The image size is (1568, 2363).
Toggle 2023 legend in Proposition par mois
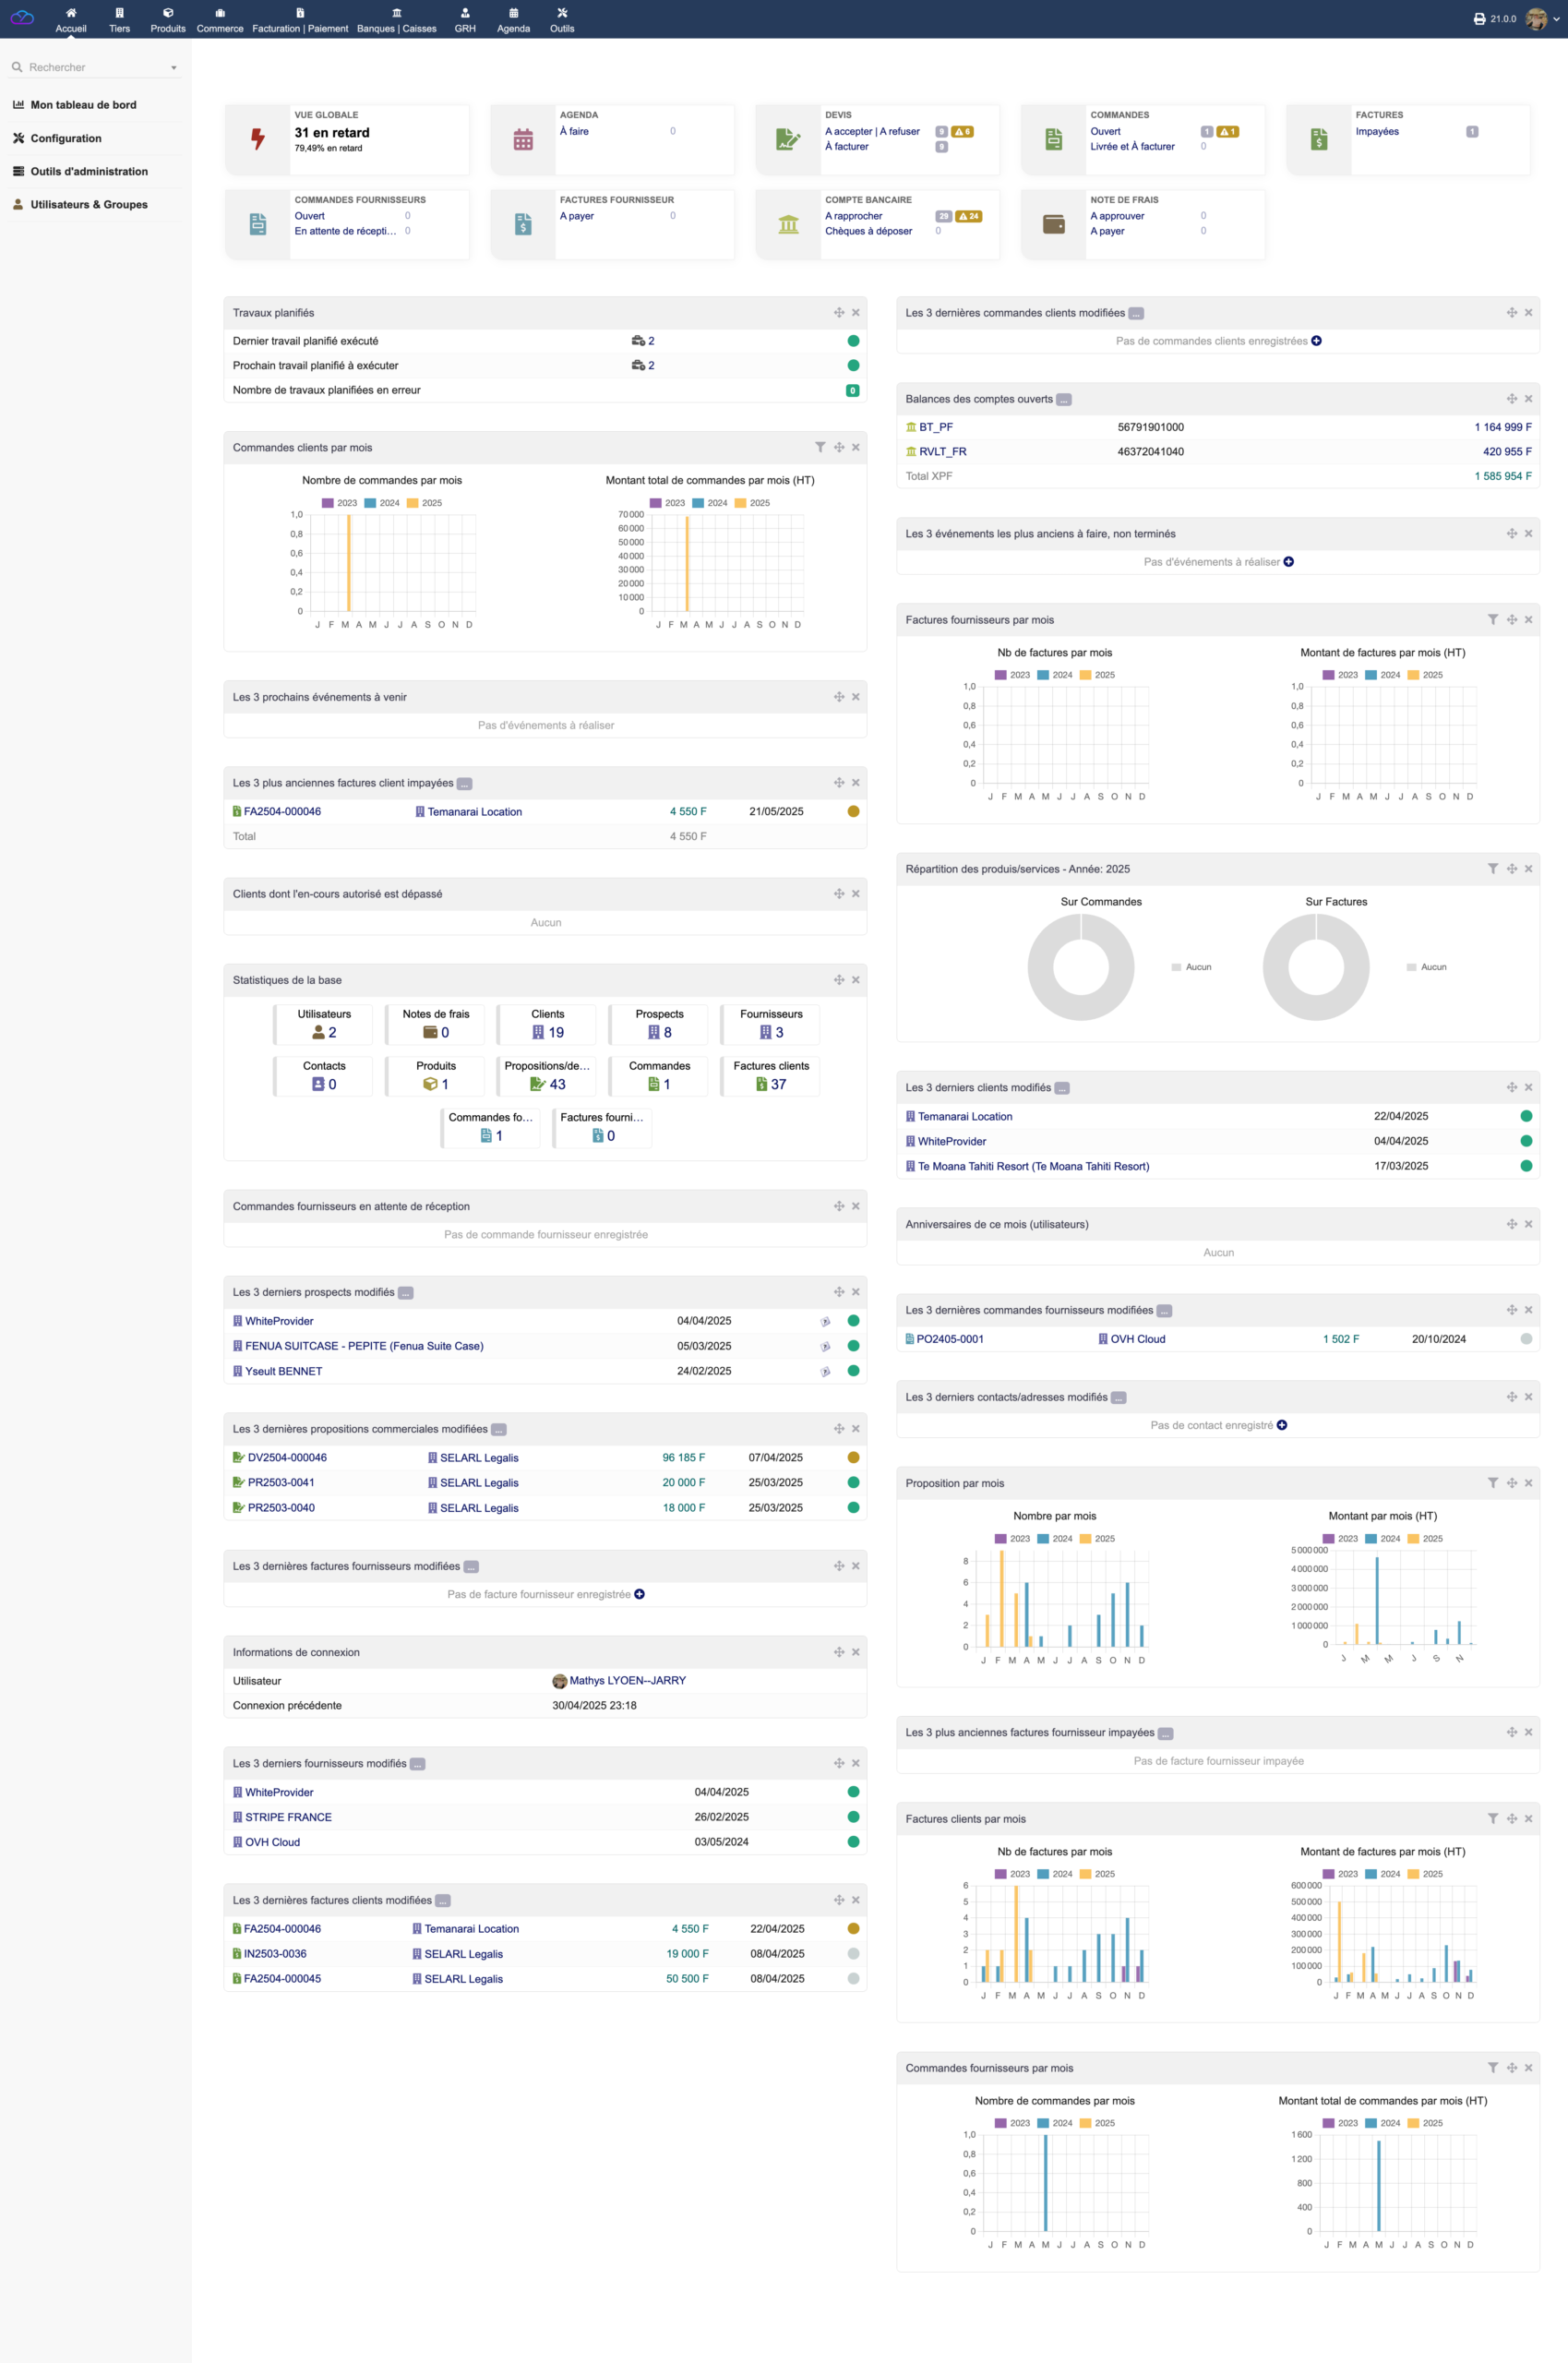tap(1012, 1538)
